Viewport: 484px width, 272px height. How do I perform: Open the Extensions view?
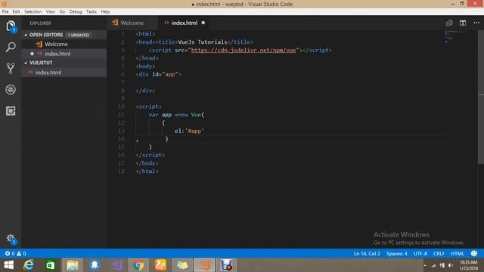pyautogui.click(x=11, y=111)
